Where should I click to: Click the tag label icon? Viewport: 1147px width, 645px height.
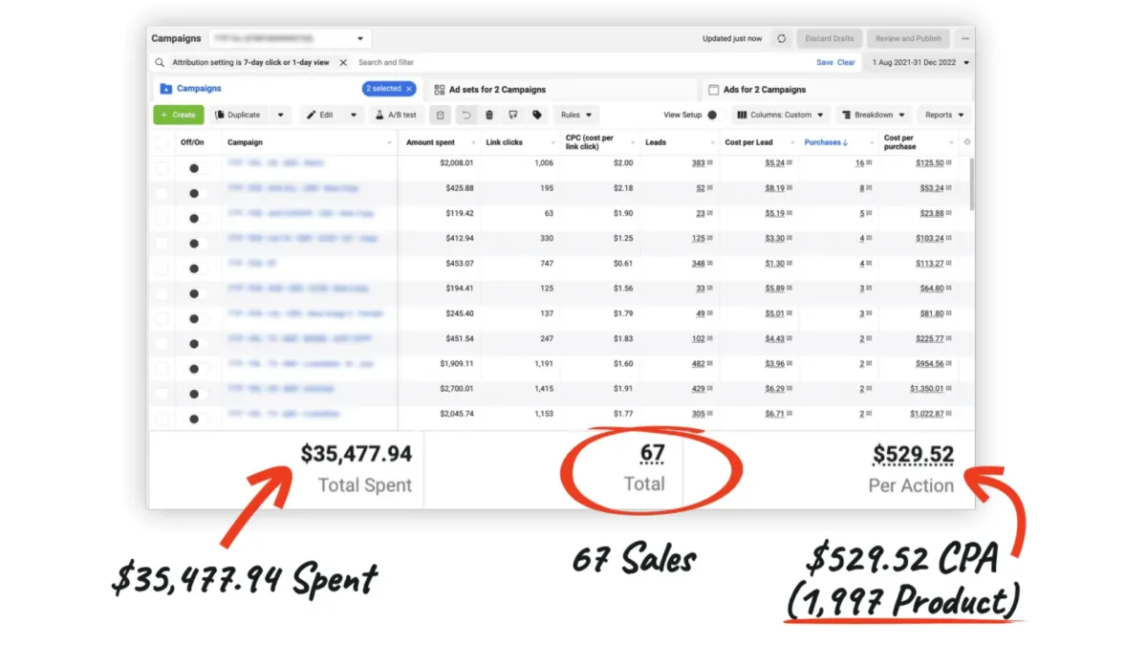pos(537,115)
